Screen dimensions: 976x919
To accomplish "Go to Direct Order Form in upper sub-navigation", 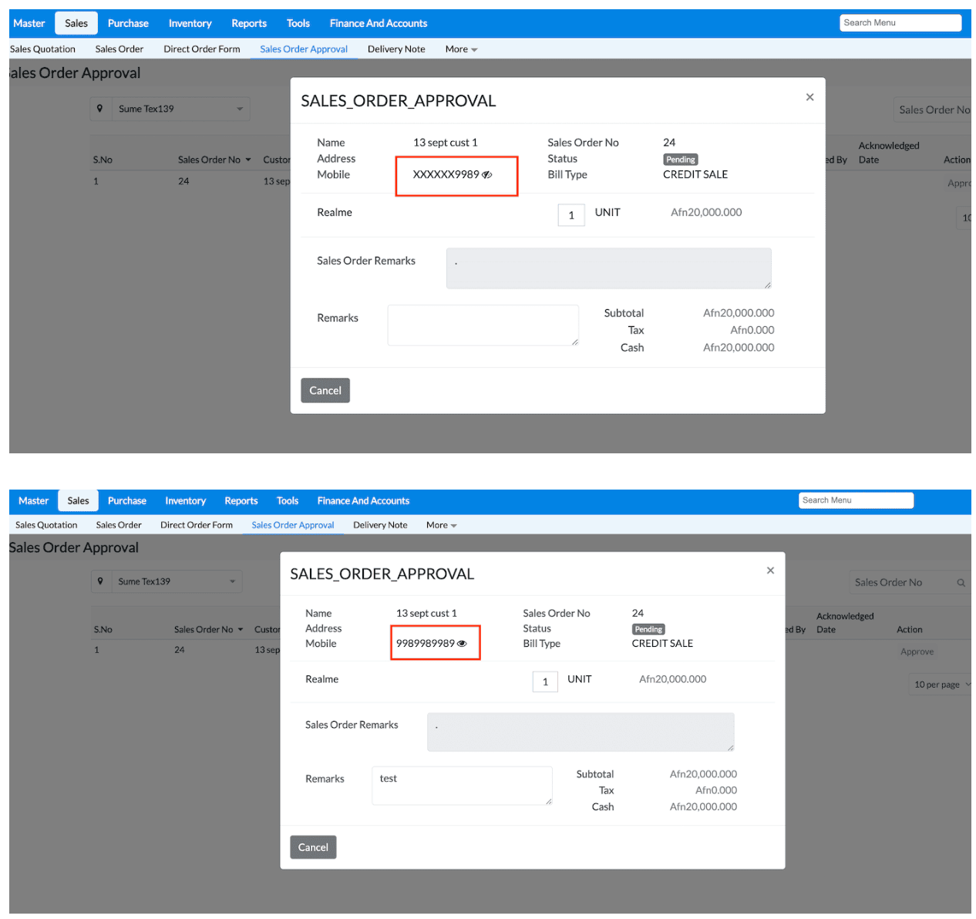I will (x=202, y=49).
